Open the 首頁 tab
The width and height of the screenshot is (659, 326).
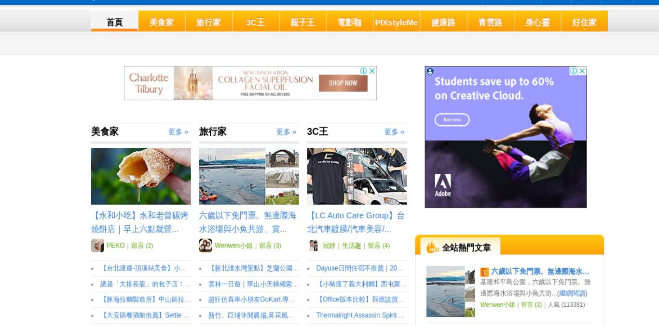click(114, 22)
